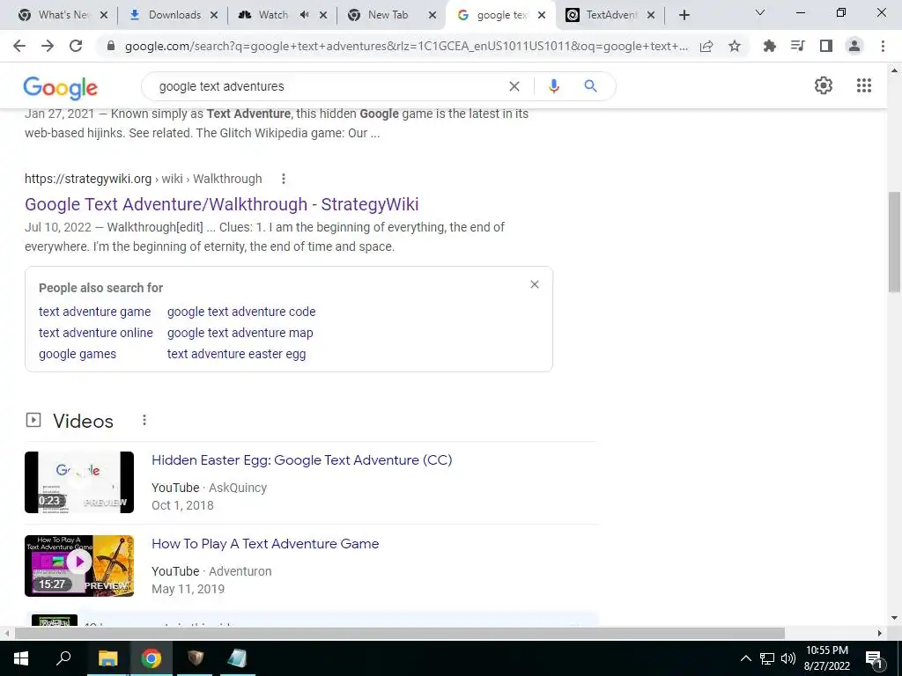Search for google text adventure map
Viewport: 902px width, 676px height.
pyautogui.click(x=240, y=333)
